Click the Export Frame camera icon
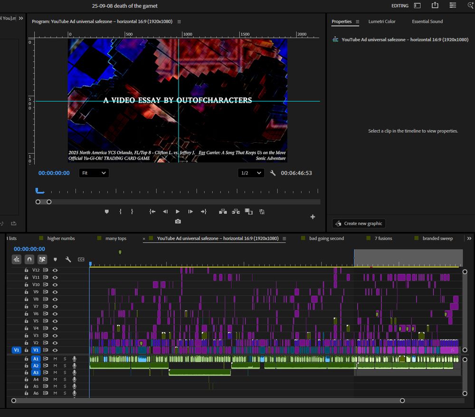Screen dimensions: 475x417 click(178, 222)
